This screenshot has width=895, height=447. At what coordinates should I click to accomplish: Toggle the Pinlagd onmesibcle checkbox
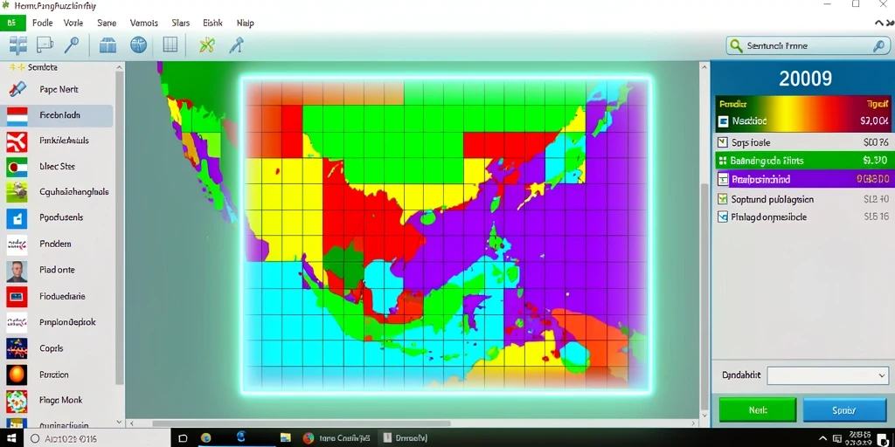723,217
